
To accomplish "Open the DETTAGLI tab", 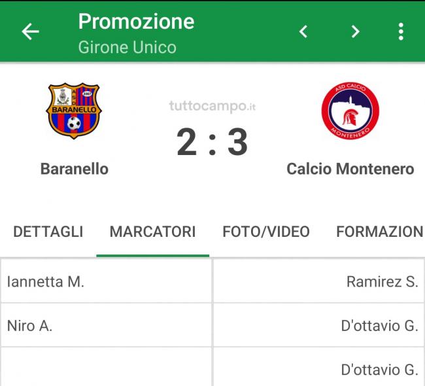I will click(48, 232).
